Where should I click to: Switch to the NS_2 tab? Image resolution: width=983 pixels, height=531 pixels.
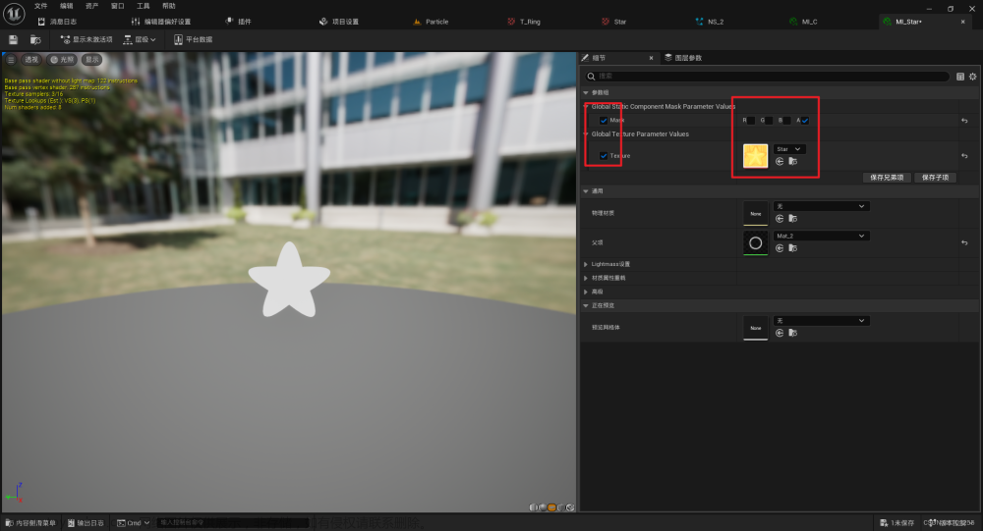(709, 22)
